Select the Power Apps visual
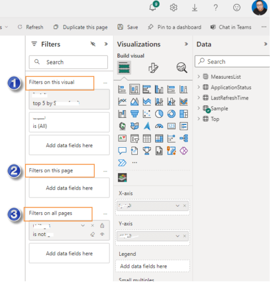The height and width of the screenshot is (283, 271). click(x=183, y=151)
